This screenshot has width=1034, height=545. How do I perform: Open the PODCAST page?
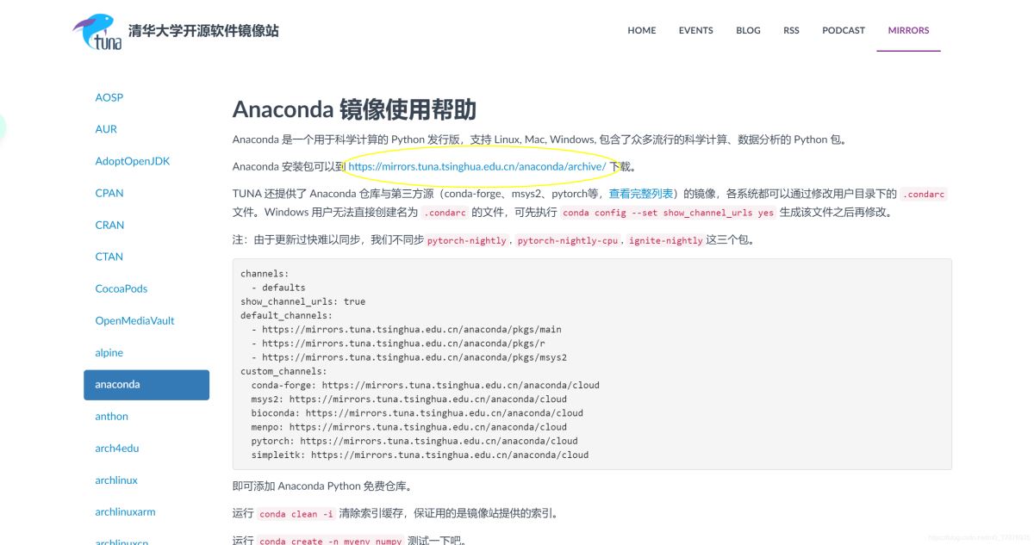click(843, 30)
